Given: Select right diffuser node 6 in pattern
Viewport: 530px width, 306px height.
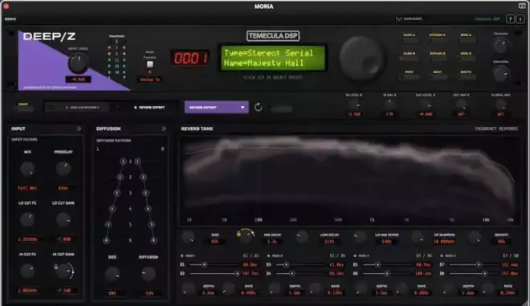Looking at the screenshot, I should [154, 240].
